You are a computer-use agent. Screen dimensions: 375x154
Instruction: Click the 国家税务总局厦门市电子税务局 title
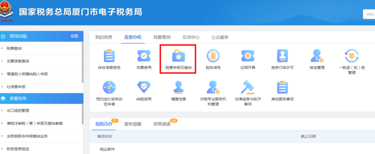point(81,12)
